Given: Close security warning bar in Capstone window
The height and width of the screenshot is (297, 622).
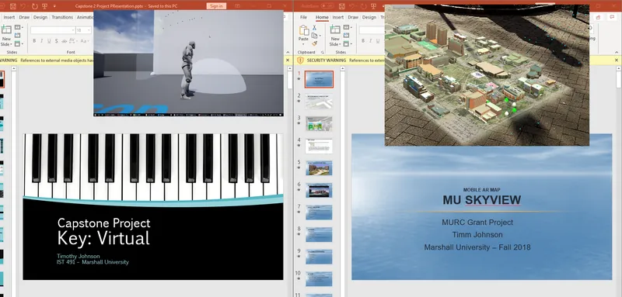Looking at the screenshot, I should click(x=288, y=60).
